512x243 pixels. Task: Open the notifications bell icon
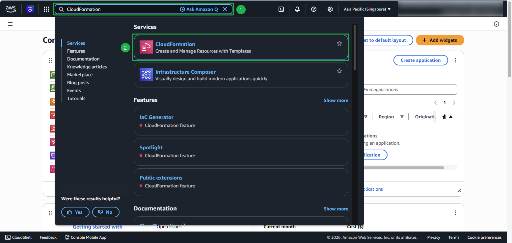[297, 9]
